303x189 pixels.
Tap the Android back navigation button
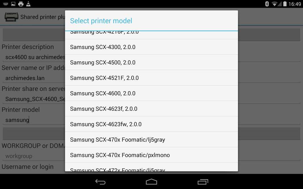pyautogui.click(x=100, y=182)
